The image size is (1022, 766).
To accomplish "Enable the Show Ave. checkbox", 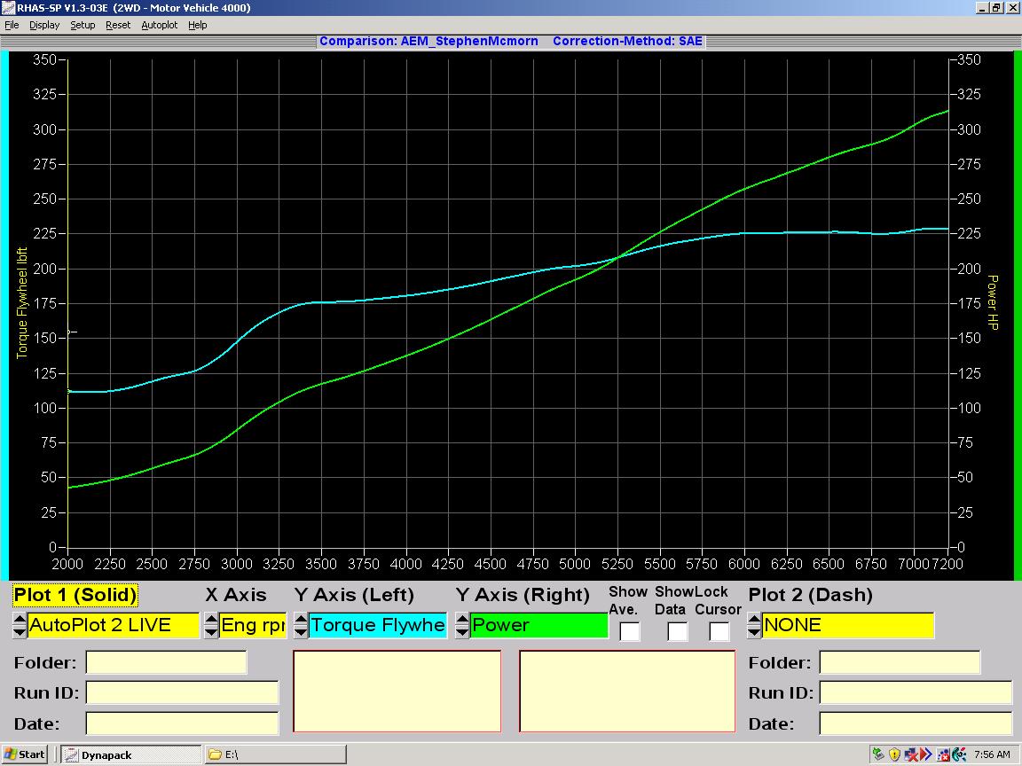I will pyautogui.click(x=629, y=631).
